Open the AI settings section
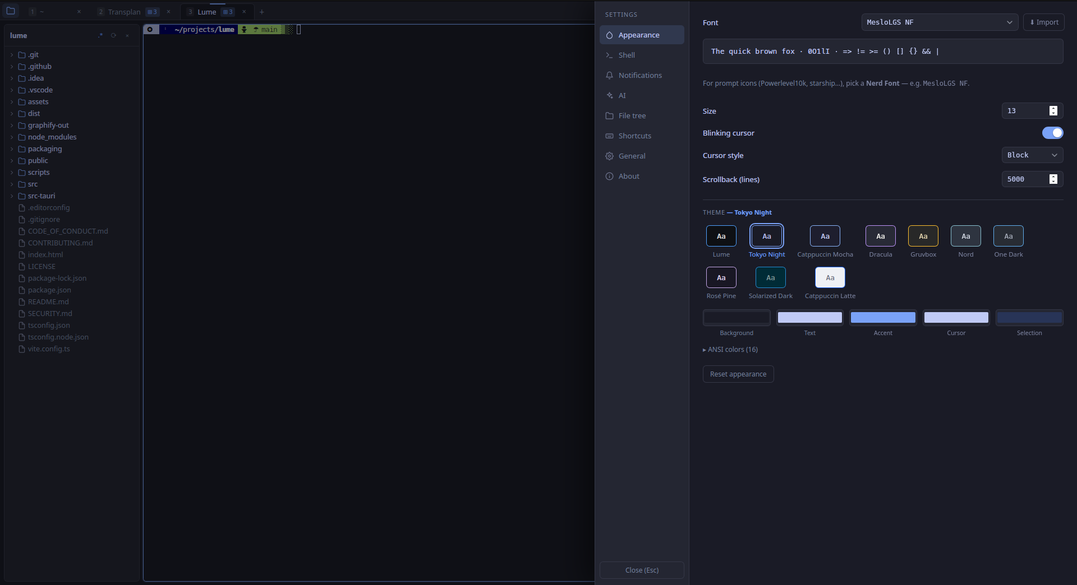1077x585 pixels. coord(642,95)
